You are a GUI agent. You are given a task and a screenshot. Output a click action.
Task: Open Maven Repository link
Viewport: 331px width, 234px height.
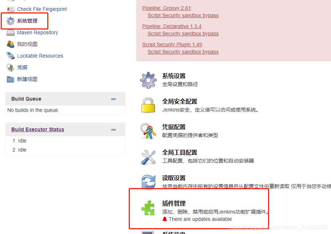37,32
